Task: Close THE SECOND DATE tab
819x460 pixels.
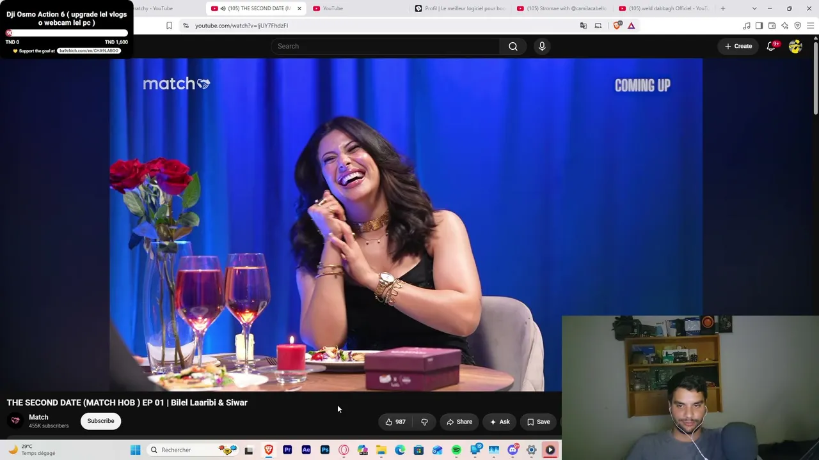Action: 299,8
